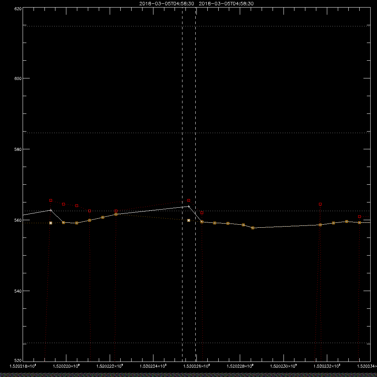Select the x-axis label 1.520224×10⁹

tap(153, 366)
